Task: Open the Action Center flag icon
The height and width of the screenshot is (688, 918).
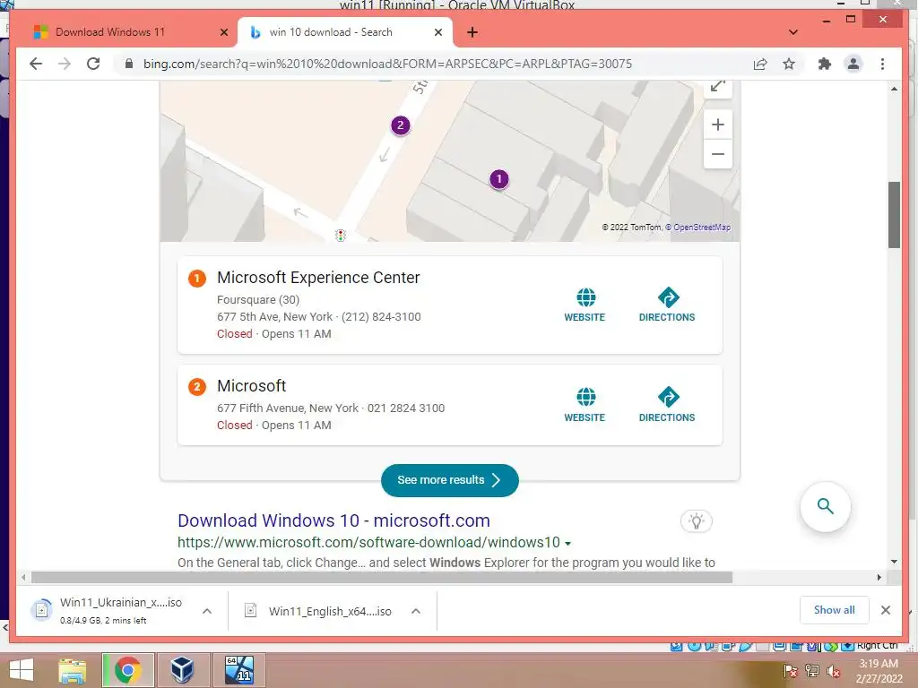Action: [791, 671]
